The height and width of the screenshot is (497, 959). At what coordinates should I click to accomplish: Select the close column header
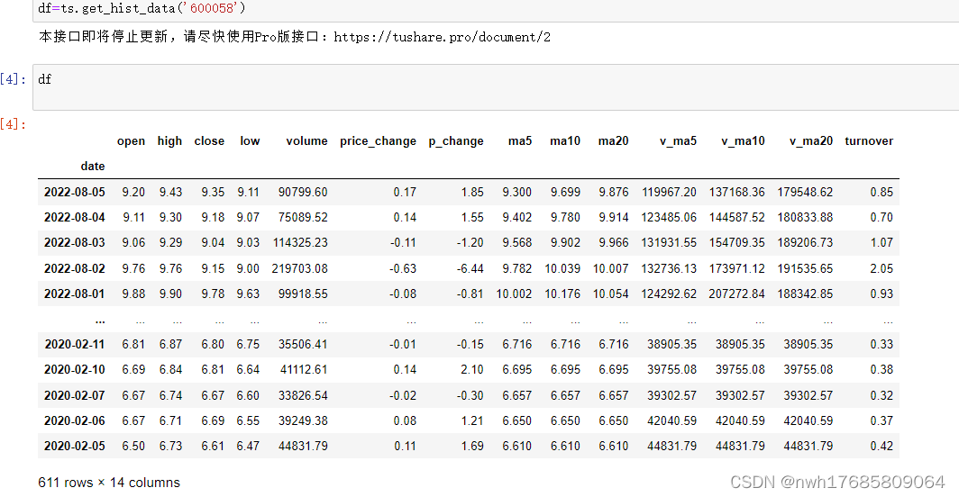pyautogui.click(x=209, y=140)
